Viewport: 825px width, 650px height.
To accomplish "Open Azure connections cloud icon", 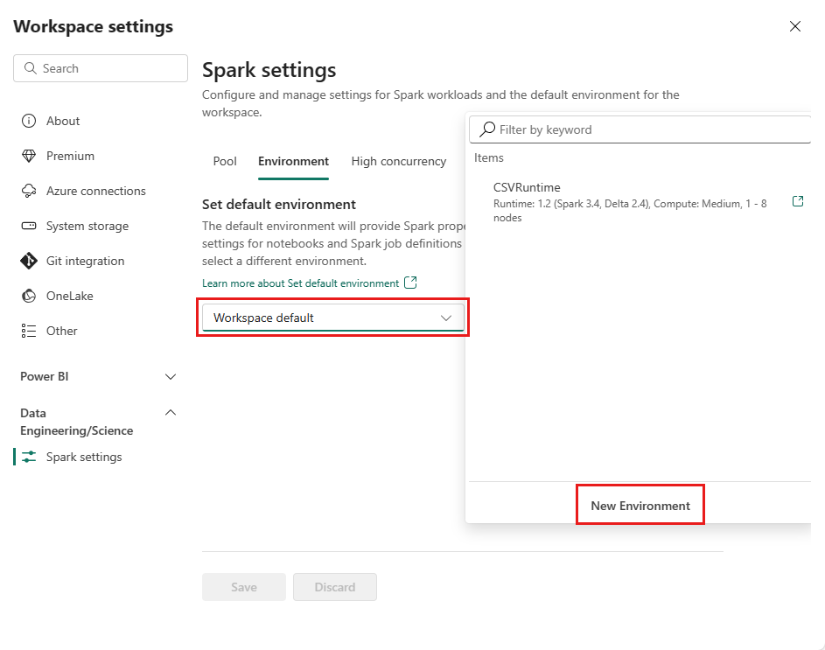I will click(29, 191).
